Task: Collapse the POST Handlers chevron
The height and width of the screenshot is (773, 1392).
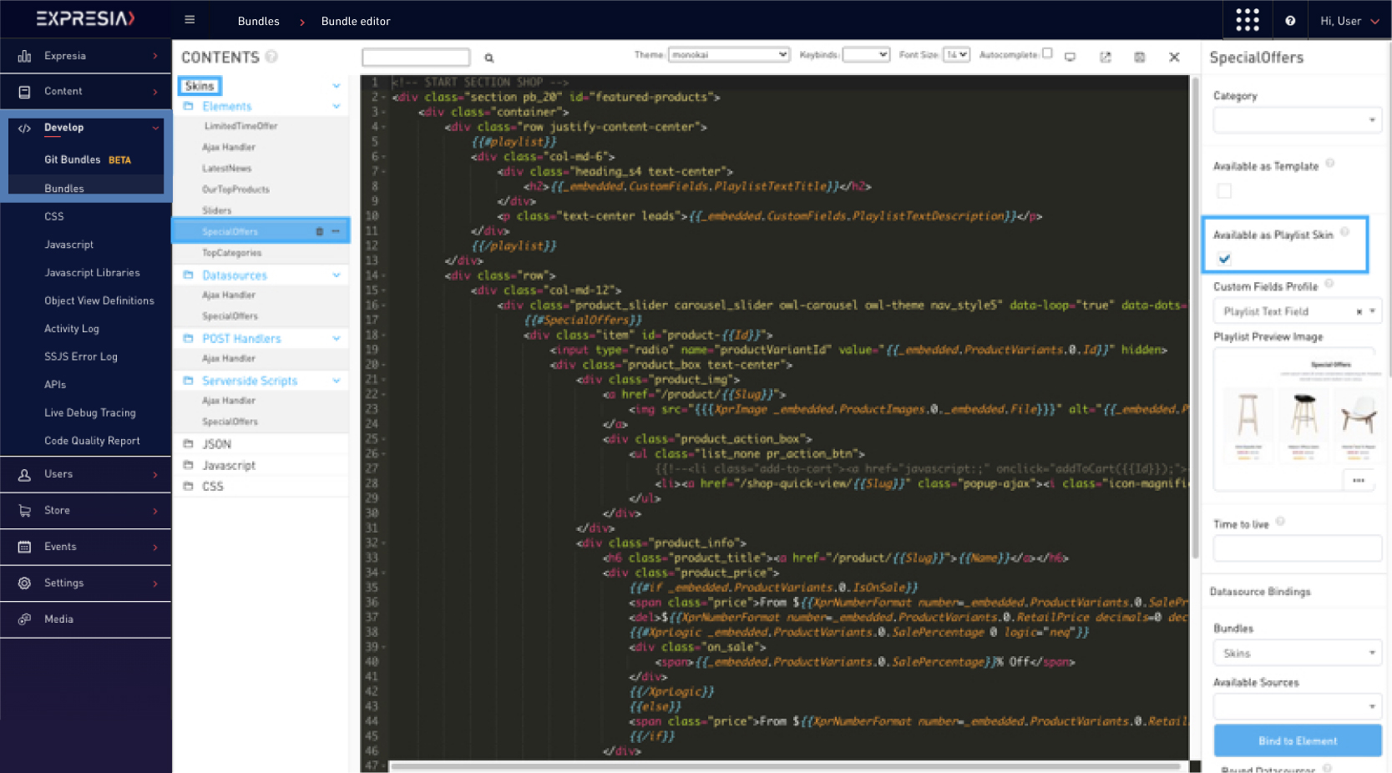Action: (337, 338)
